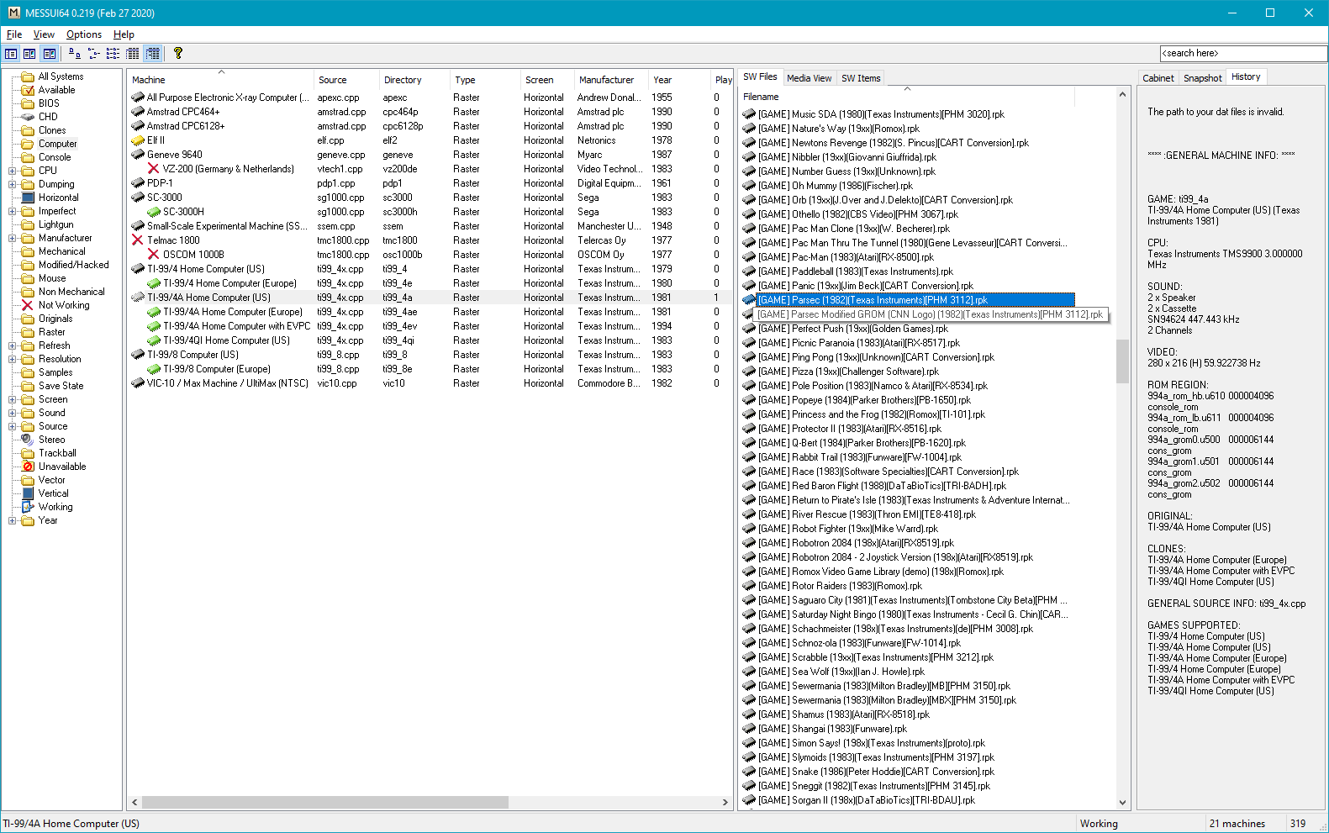Expand the Refresh folder node
The height and width of the screenshot is (833, 1329).
click(x=12, y=345)
